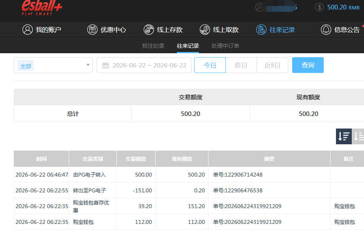Viewport: 364px width, 233px height.
Task: Switch to 处理中订单 sub-tab
Action: pos(225,46)
